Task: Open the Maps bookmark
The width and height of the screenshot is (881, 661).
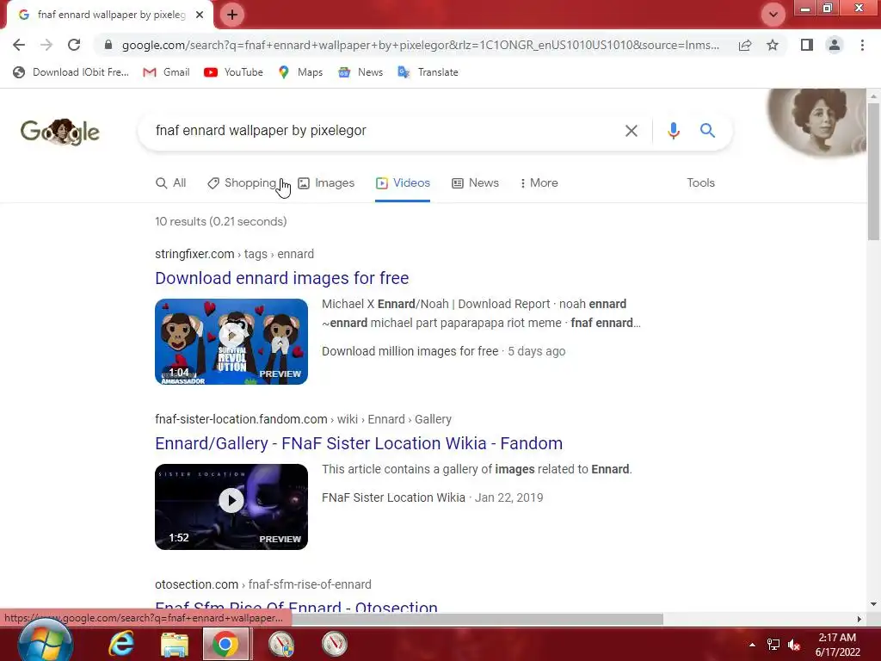Action: click(300, 72)
